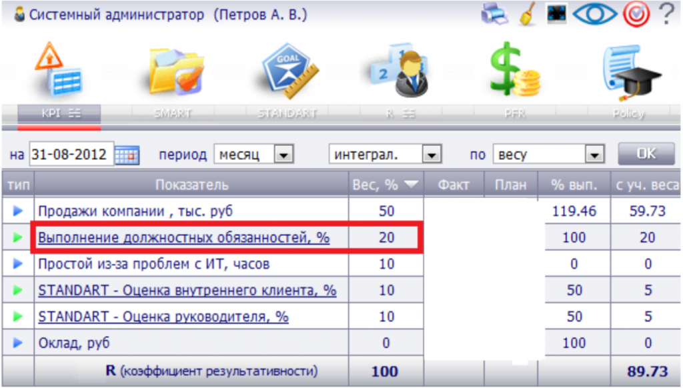The height and width of the screenshot is (388, 683).
Task: Click the R (коэффициент результативности) label
Action: tap(211, 371)
